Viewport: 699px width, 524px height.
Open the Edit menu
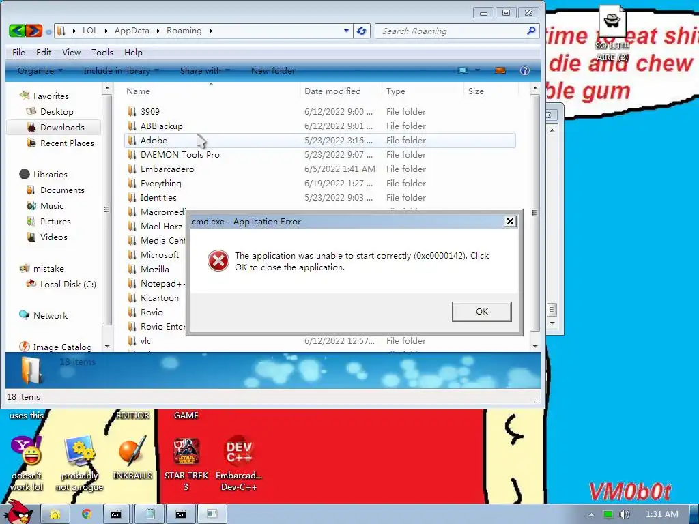pos(44,52)
